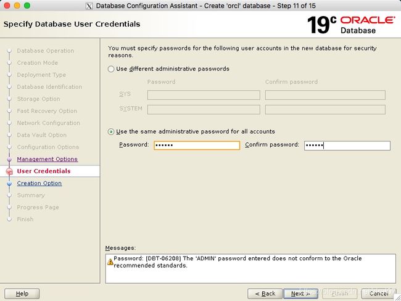Click the SYS password field
401x301 pixels.
pos(204,95)
